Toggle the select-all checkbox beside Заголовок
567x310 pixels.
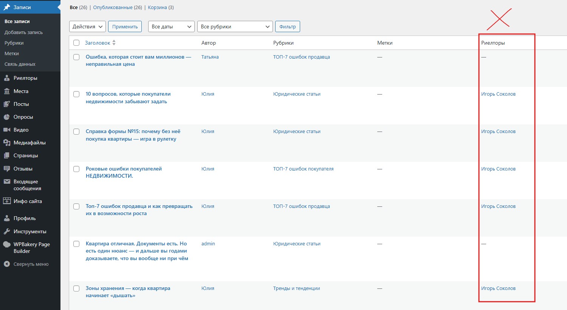[76, 43]
